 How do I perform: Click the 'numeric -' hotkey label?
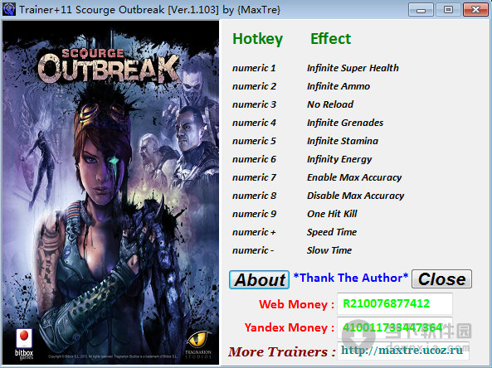[x=253, y=250]
